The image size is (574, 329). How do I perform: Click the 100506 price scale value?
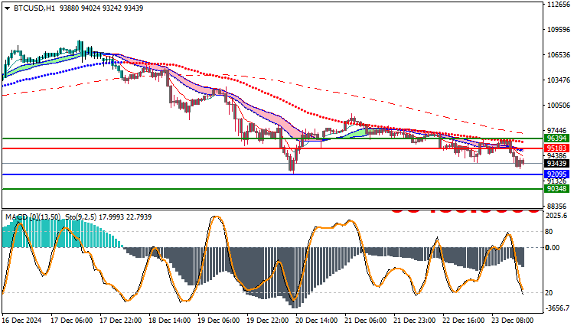coord(559,106)
